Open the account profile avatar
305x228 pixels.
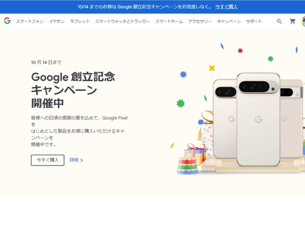point(303,21)
